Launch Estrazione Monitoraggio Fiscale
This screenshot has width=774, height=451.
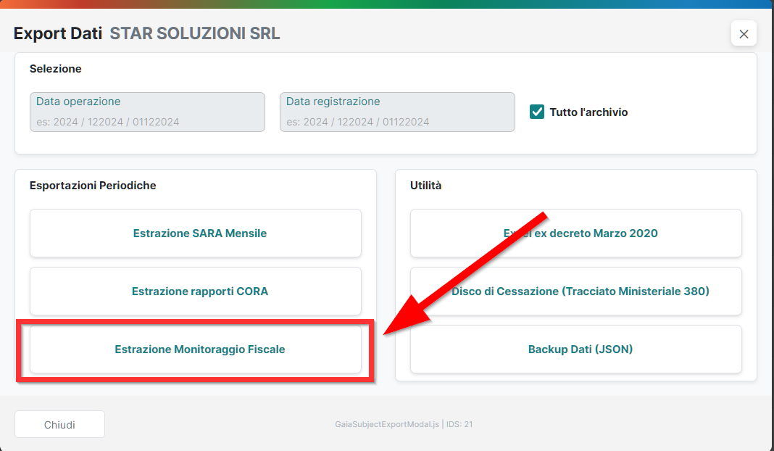(196, 349)
